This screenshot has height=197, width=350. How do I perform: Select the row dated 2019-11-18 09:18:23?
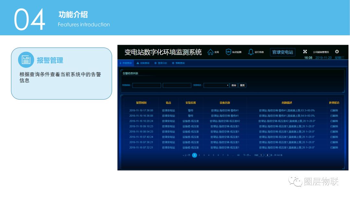(233, 126)
